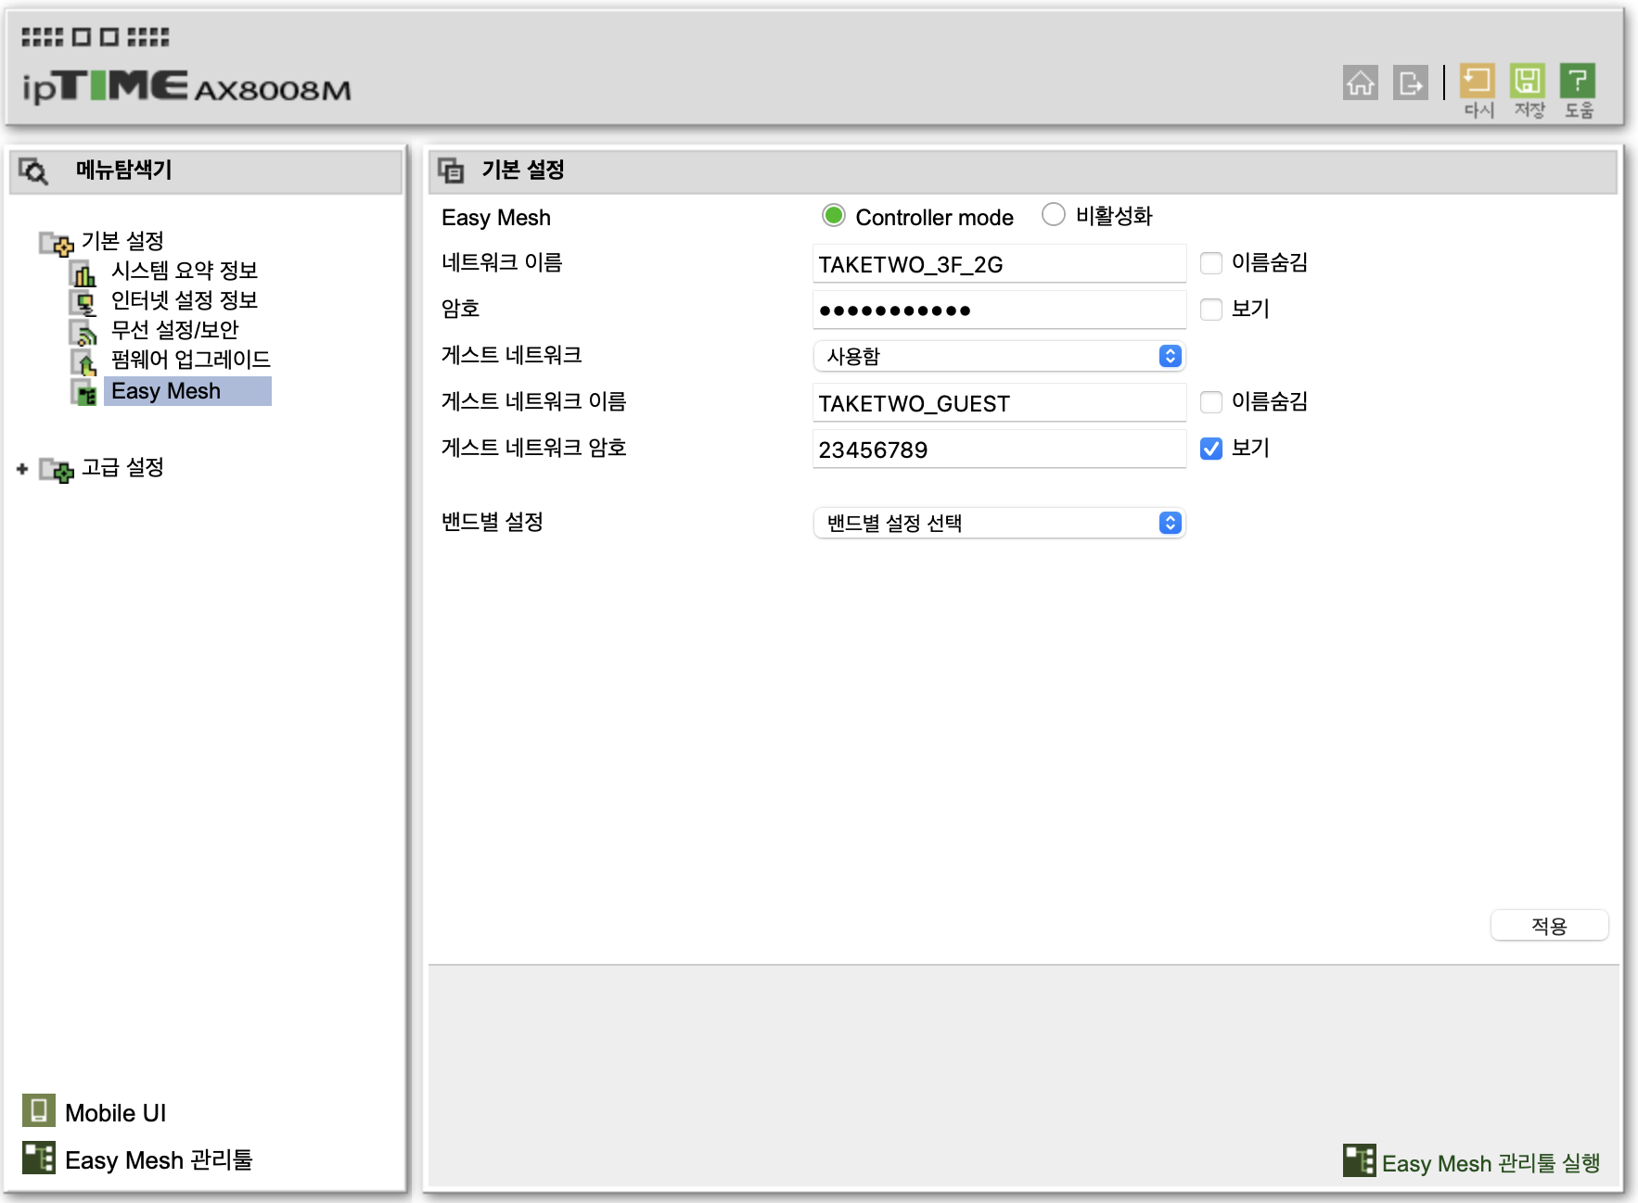
Task: Click the TAKETWO_GUEST name field
Action: [1000, 403]
